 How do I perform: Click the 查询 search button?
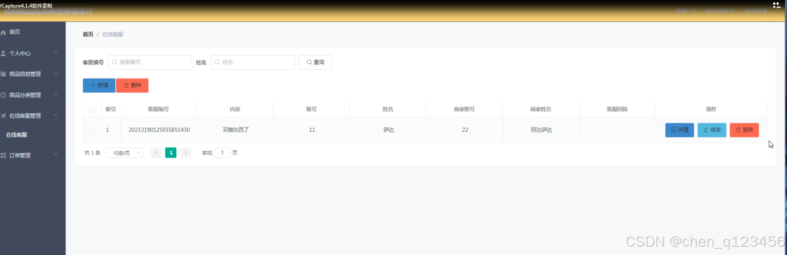click(x=315, y=62)
